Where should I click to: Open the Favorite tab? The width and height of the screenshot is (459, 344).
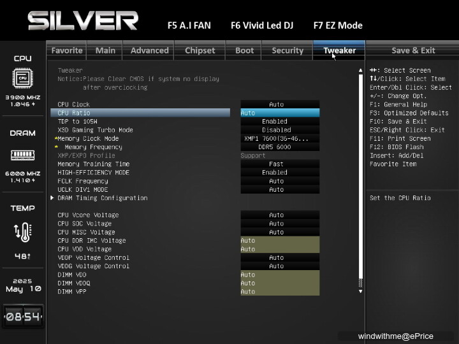pyautogui.click(x=67, y=50)
